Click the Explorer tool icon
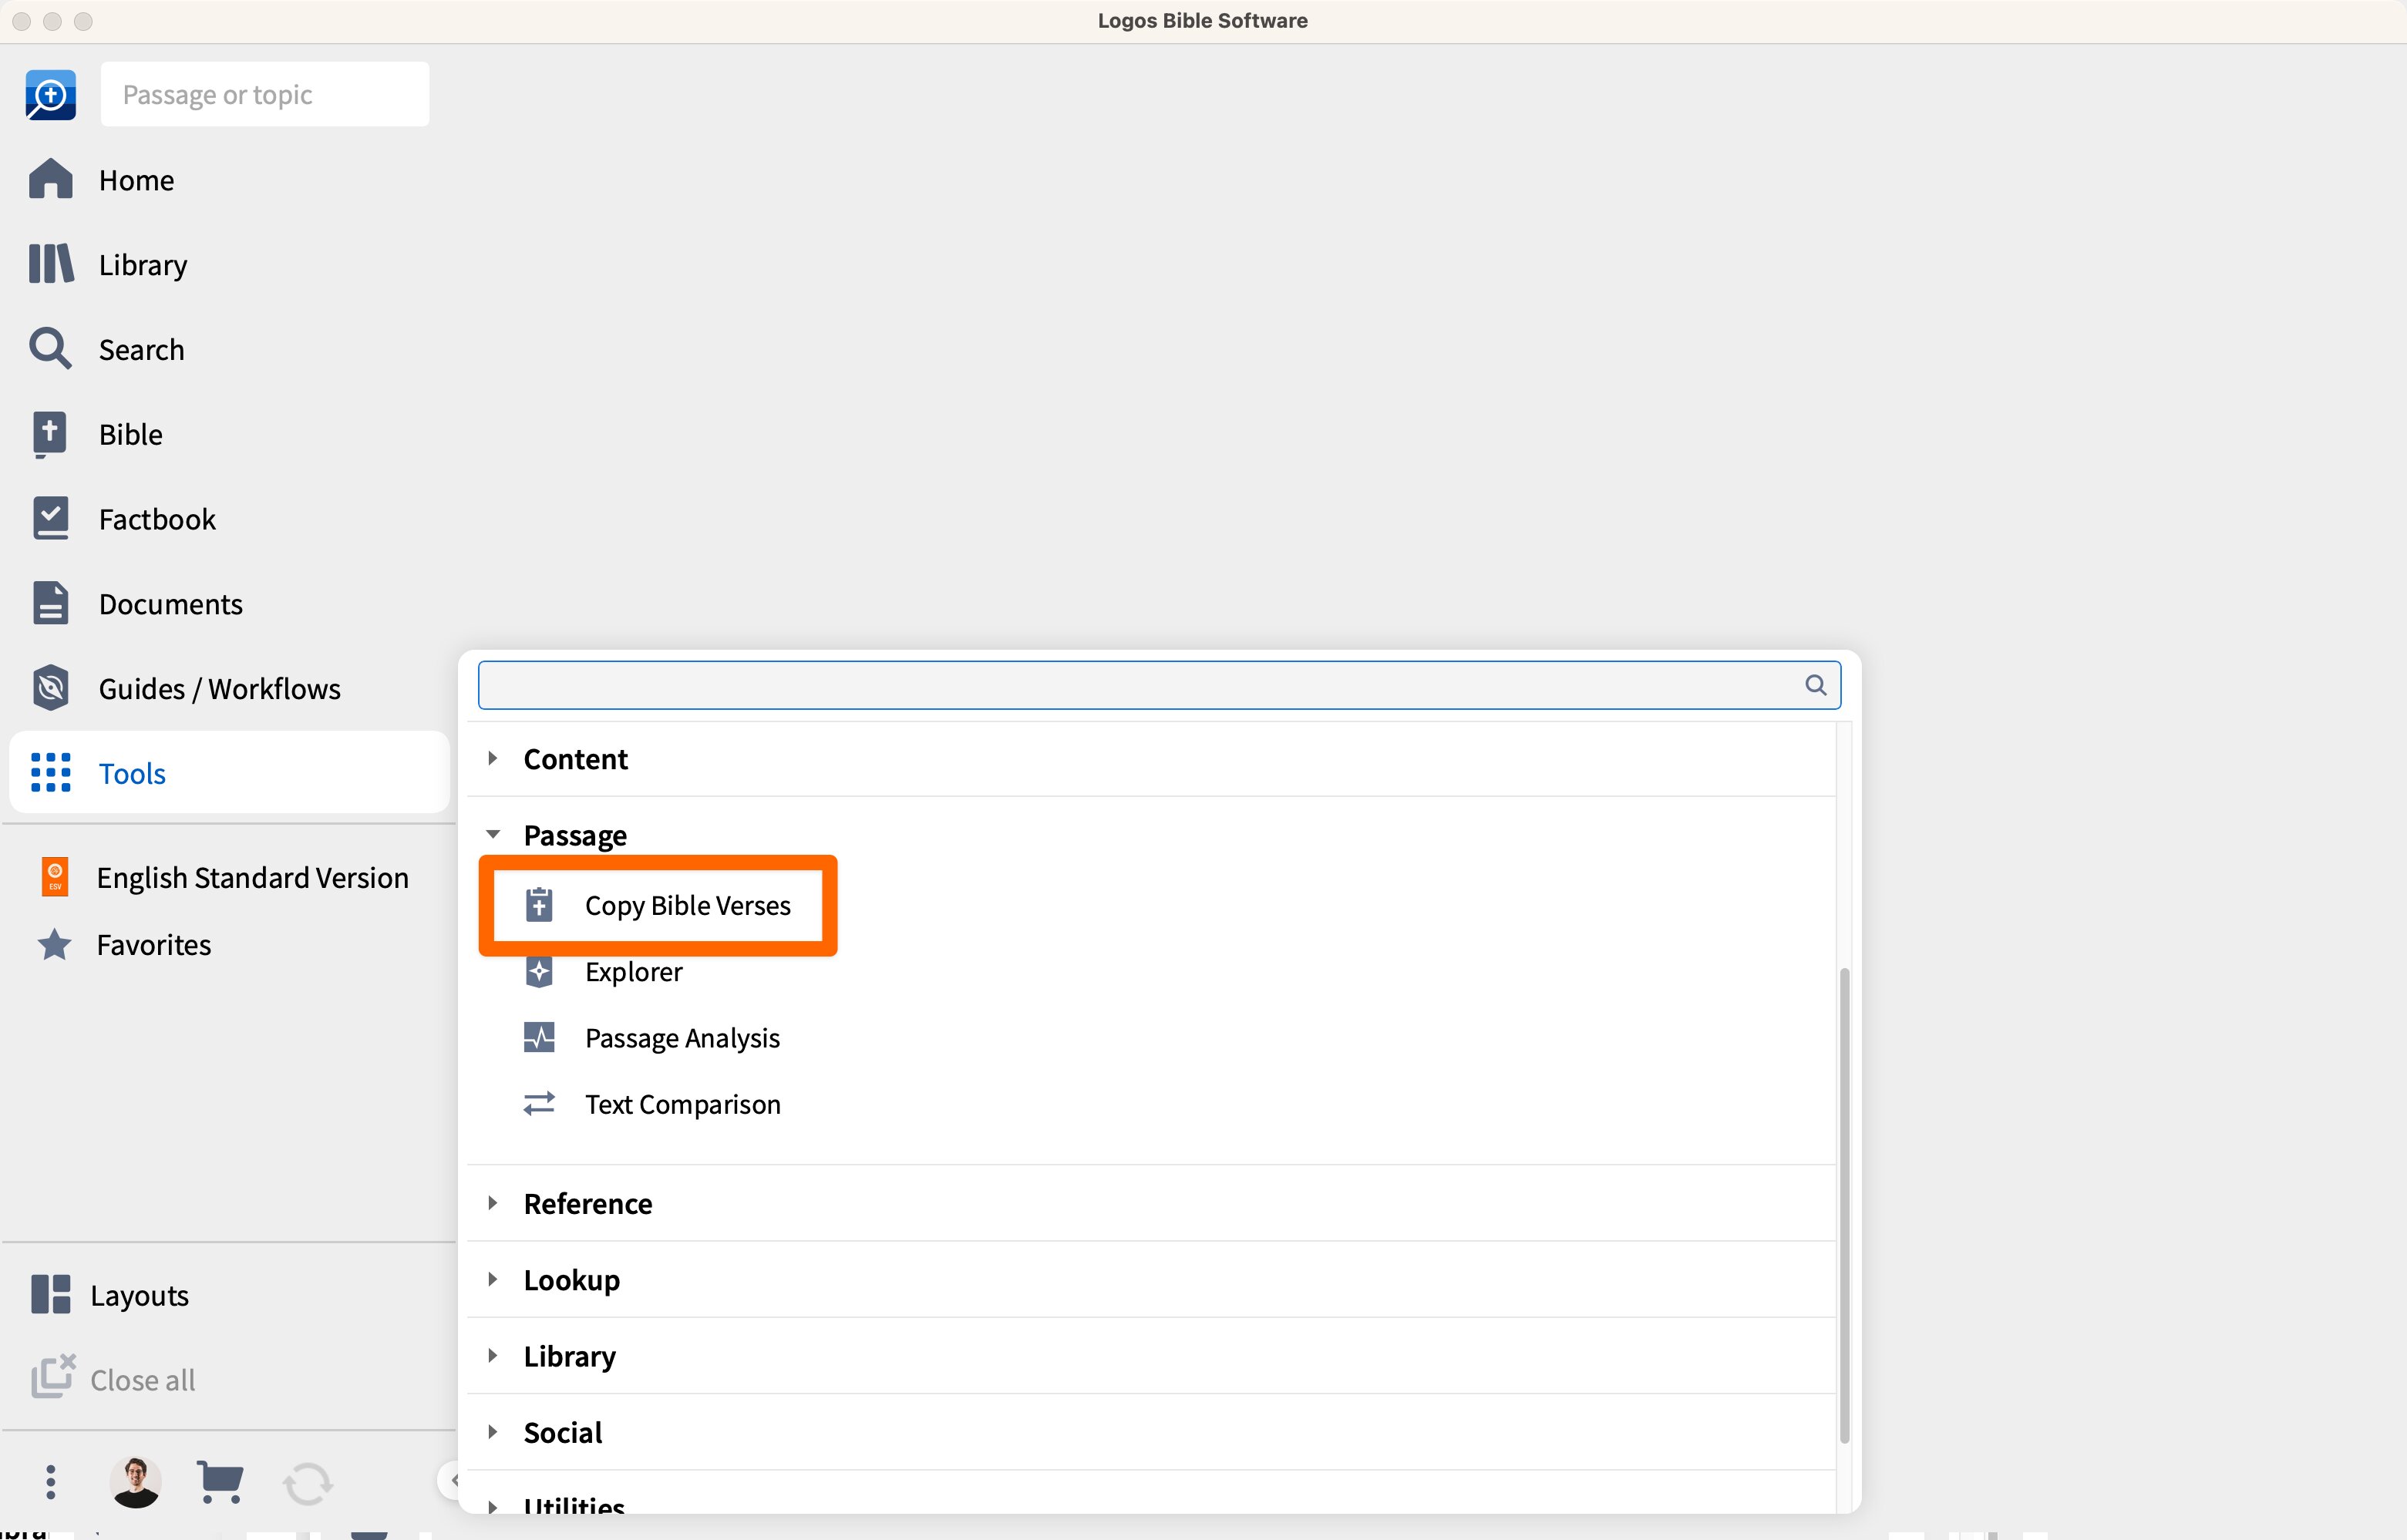 coord(539,972)
